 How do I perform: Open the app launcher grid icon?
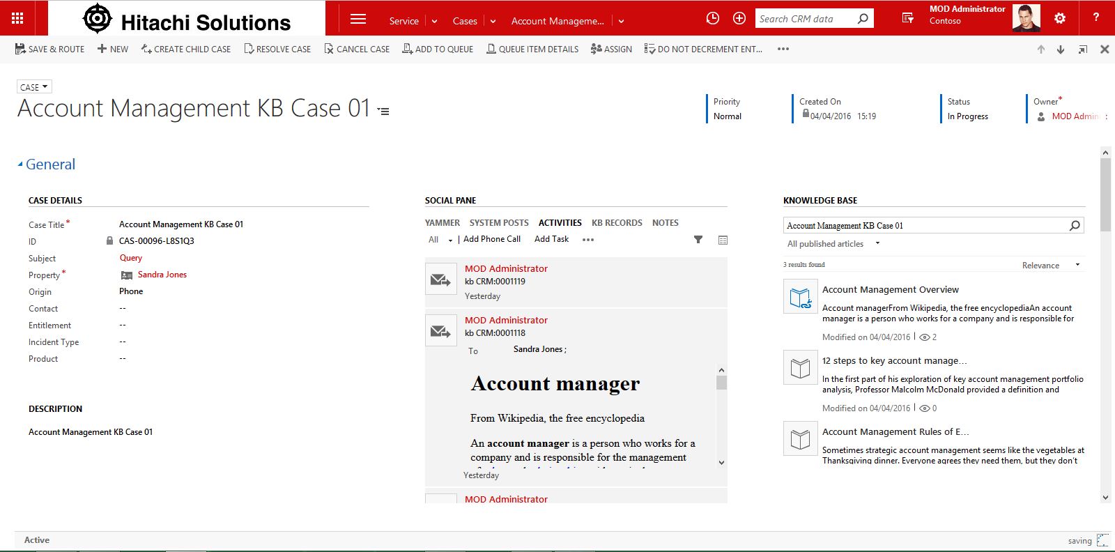tap(18, 18)
